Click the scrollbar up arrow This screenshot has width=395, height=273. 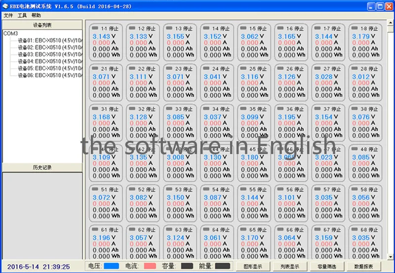coord(391,23)
